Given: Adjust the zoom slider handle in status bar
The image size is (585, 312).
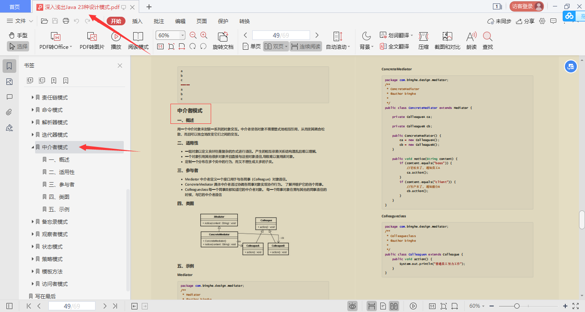Looking at the screenshot, I should [x=517, y=306].
